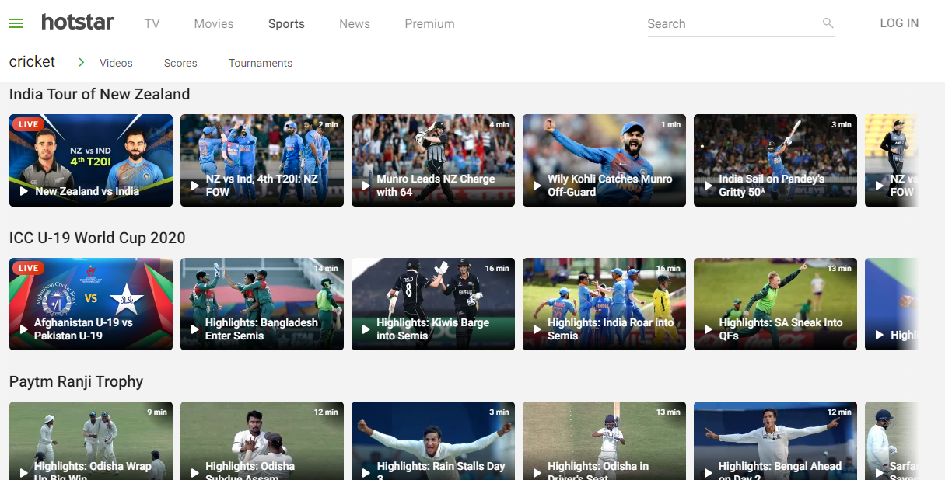Play Afghanistan U-19 vs Pakistan U-19 live

pos(91,304)
